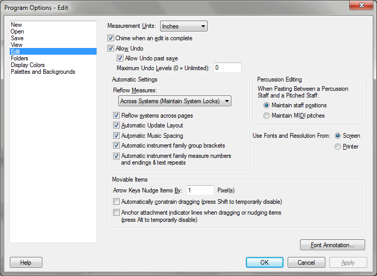Screen dimensions: 377x276
Task: Select Maintain MIDI pitches radio button
Action: tap(266, 116)
